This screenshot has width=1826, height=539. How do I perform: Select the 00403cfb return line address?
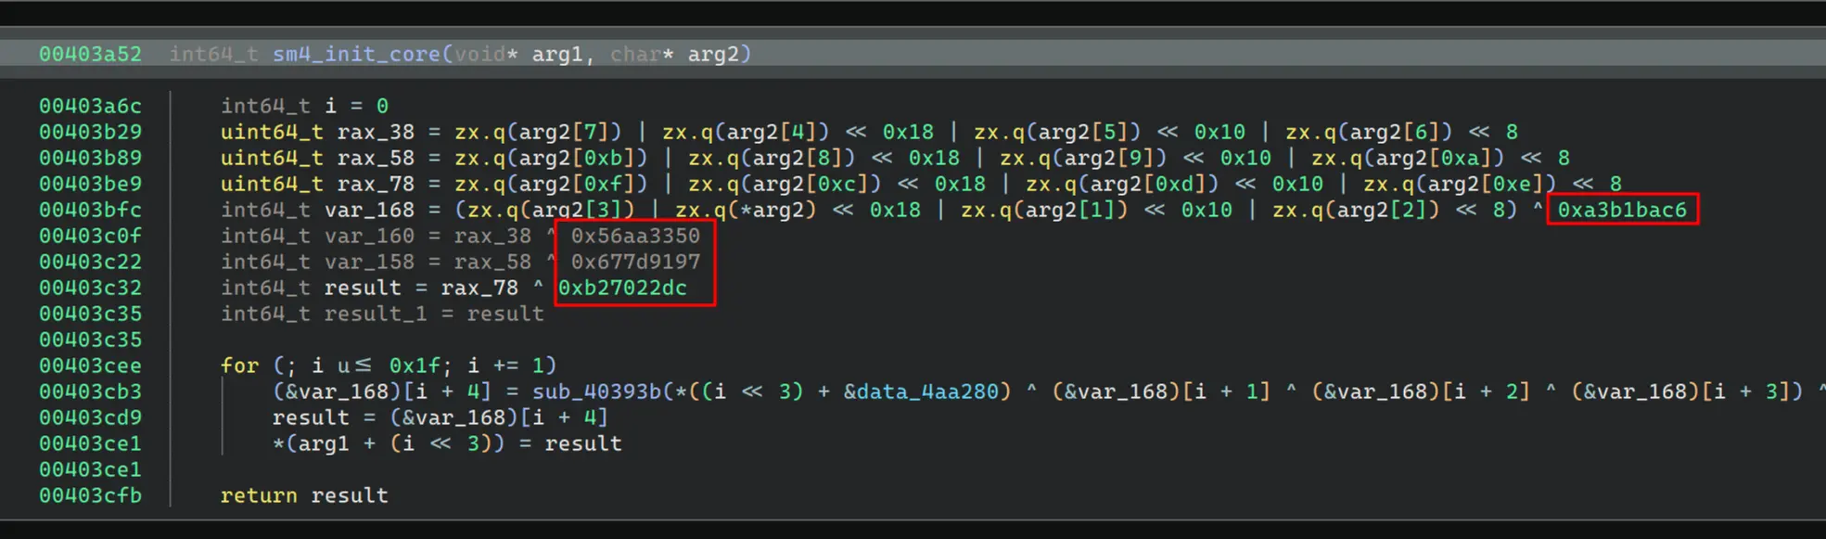[x=90, y=495]
